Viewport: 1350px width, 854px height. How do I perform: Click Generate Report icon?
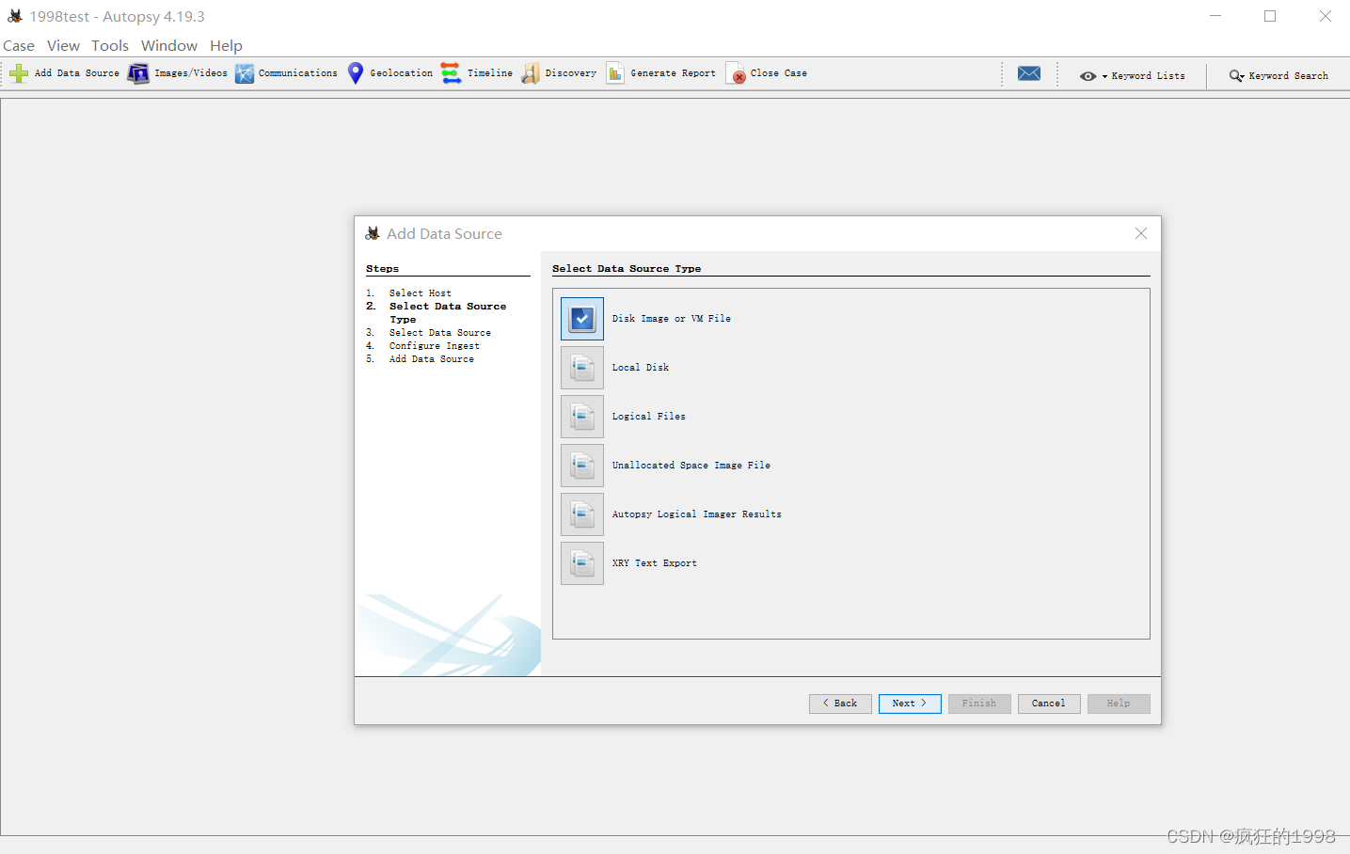coord(615,73)
